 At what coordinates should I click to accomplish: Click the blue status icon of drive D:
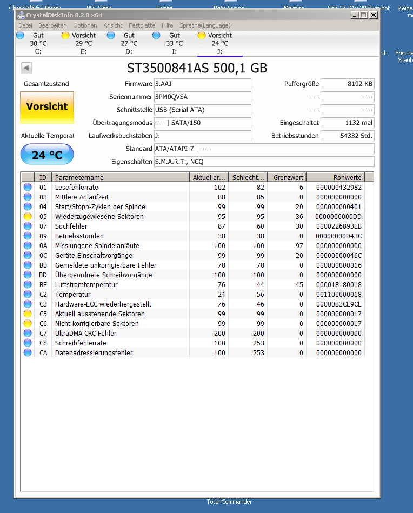(x=111, y=35)
